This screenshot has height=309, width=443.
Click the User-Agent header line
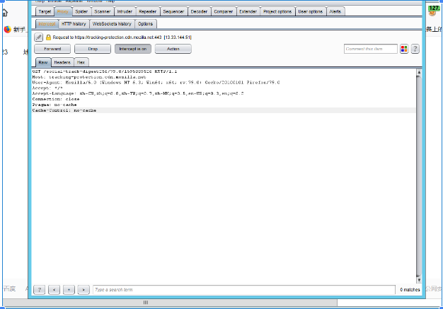pyautogui.click(x=156, y=83)
